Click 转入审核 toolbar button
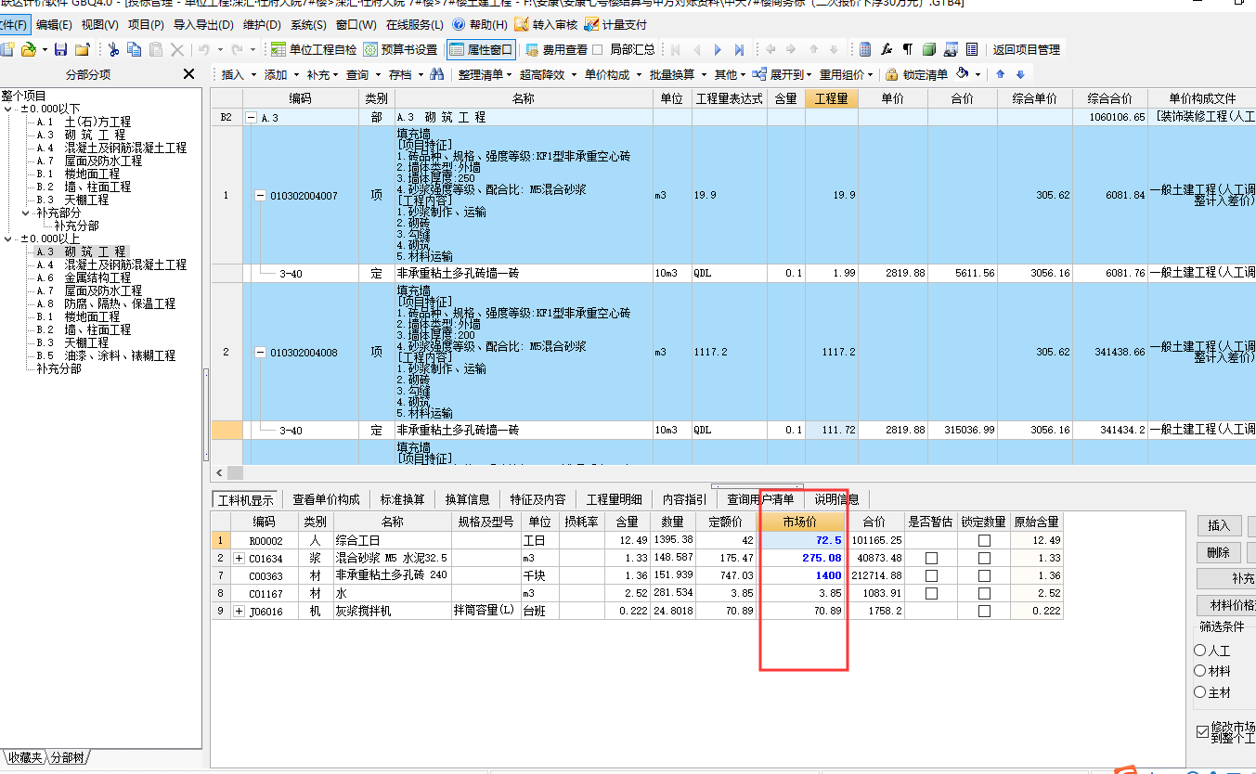Image resolution: width=1256 pixels, height=774 pixels. (x=546, y=24)
